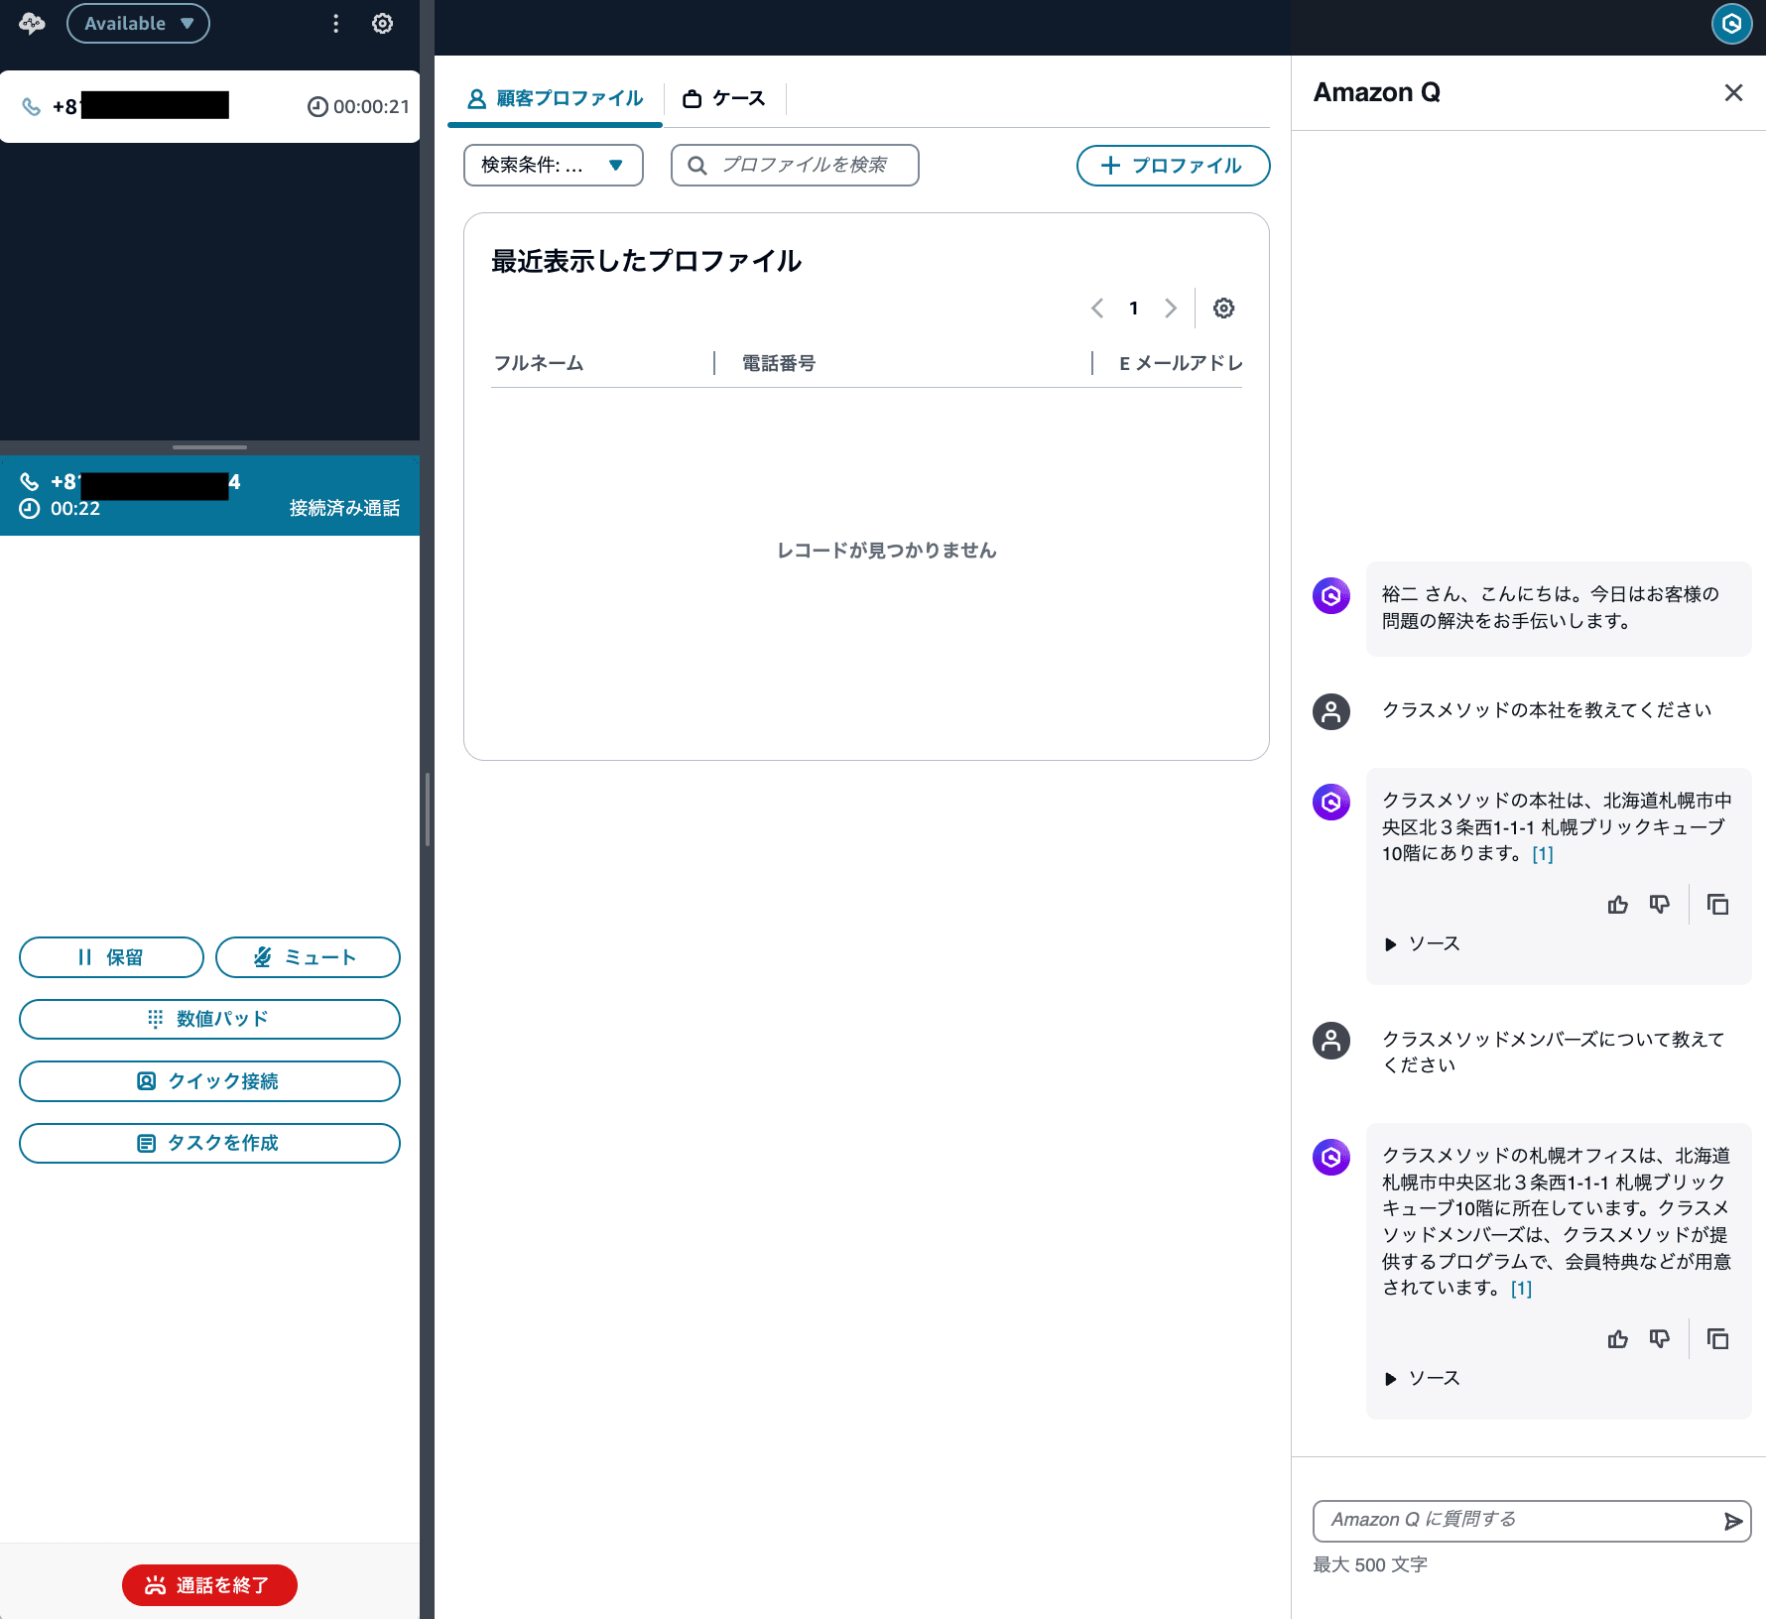Click the top contact card with 00:00:21 timer
Image resolution: width=1766 pixels, height=1619 pixels.
(x=209, y=106)
